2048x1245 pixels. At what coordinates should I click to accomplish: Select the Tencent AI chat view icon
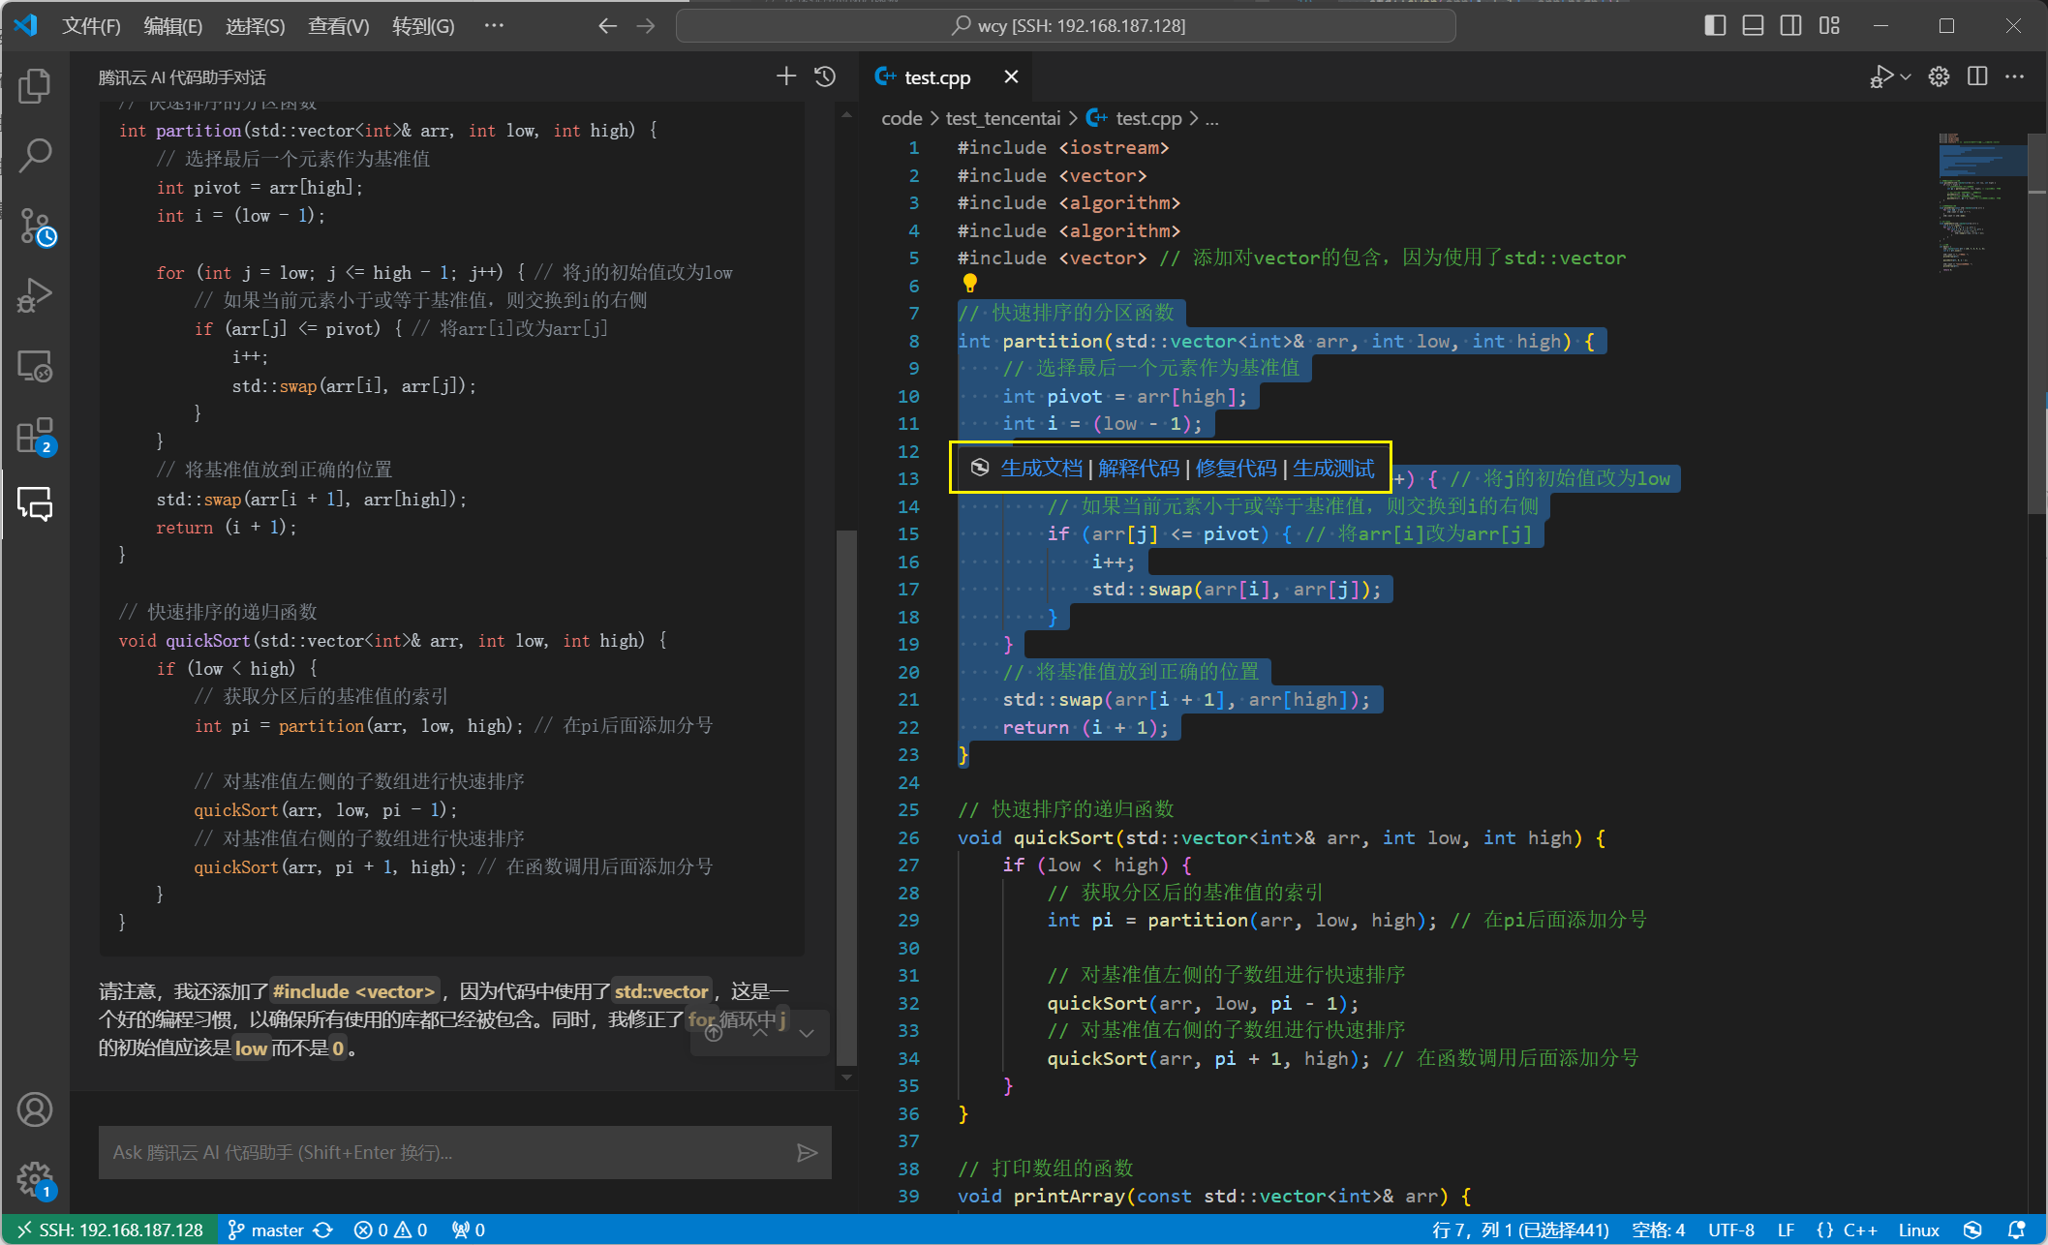point(35,504)
